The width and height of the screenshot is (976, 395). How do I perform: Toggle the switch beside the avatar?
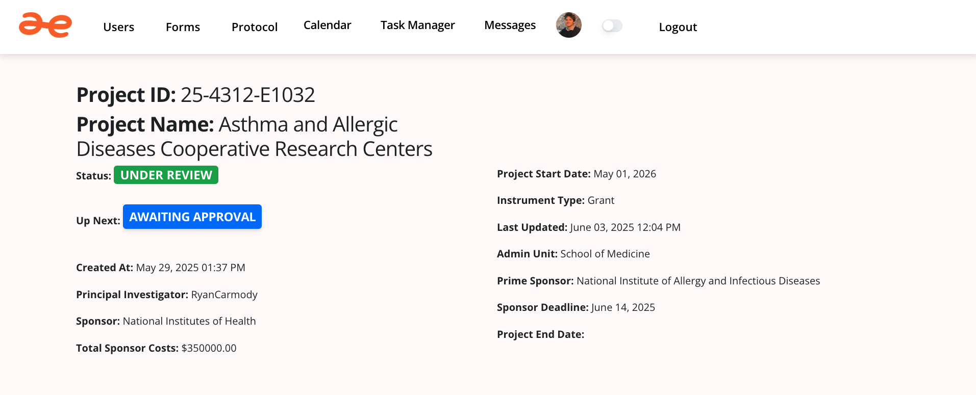click(612, 26)
